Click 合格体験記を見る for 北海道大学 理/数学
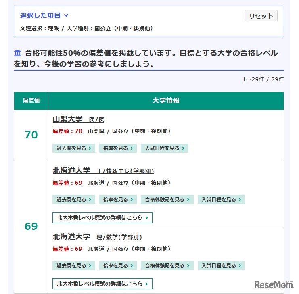Image resolution: width=299 pixels, height=294 pixels. (167, 266)
